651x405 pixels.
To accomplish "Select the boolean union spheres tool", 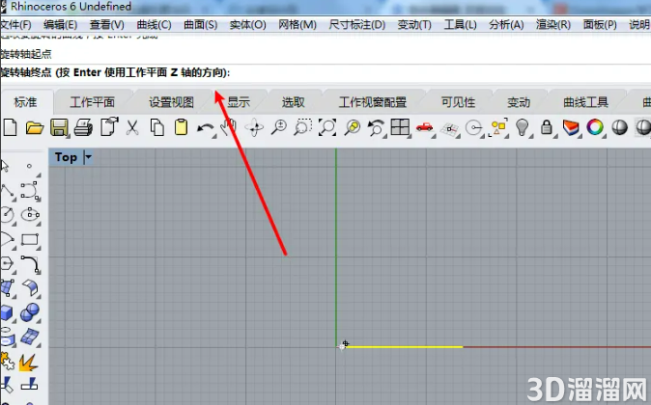I will [30, 312].
